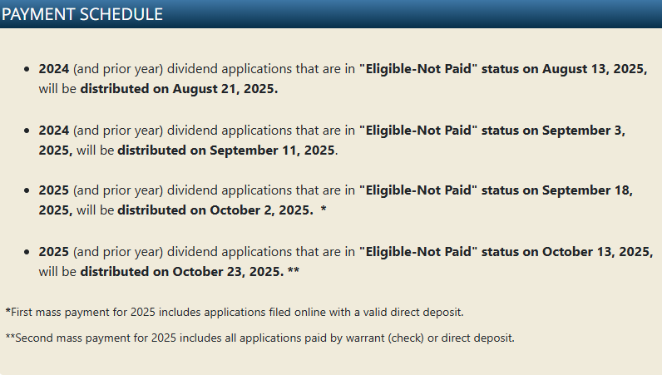Click the second bullet point marker
This screenshot has height=375, width=662.
click(27, 131)
